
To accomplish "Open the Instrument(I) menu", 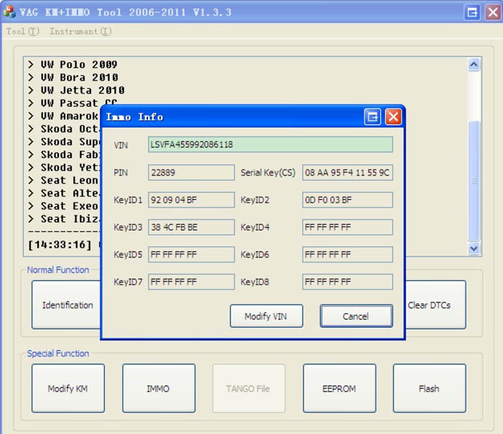I will [x=80, y=31].
